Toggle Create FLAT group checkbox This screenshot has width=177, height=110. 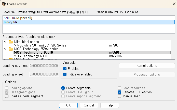pyautogui.click(x=63, y=92)
